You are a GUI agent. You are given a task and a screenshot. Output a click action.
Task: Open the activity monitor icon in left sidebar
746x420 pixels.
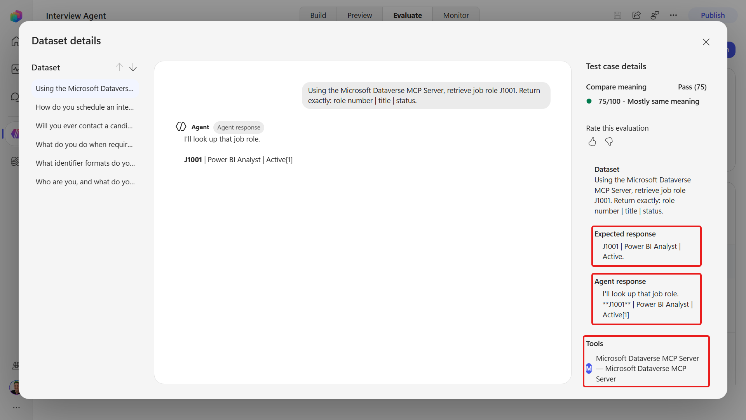(x=15, y=69)
